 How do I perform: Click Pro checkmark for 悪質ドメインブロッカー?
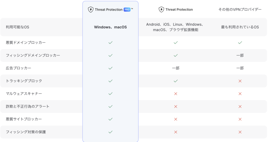[x=110, y=42]
